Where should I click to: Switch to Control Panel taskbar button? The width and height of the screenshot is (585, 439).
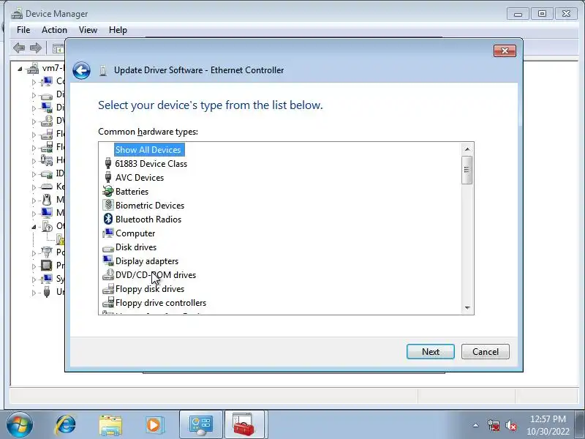pyautogui.click(x=200, y=425)
